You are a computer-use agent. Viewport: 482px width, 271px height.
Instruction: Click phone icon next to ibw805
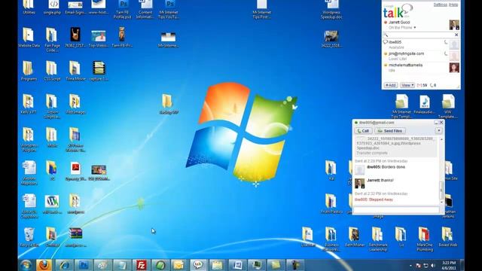[x=445, y=42]
